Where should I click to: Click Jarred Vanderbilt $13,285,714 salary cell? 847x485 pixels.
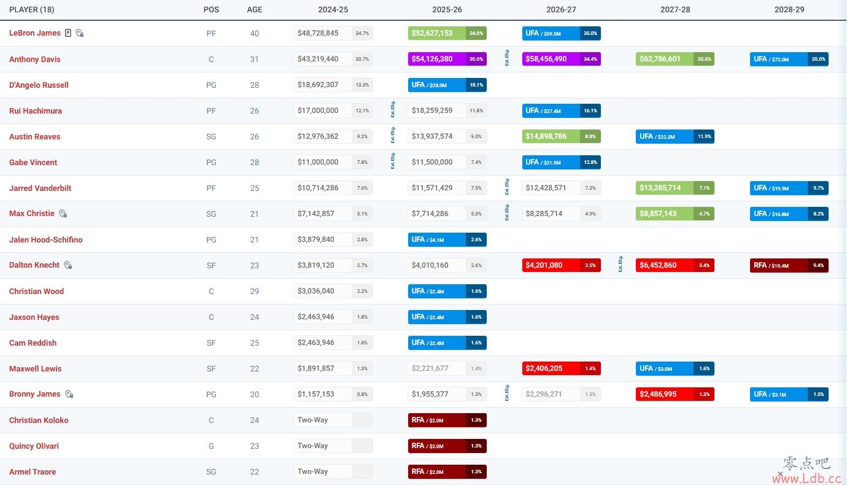(675, 188)
